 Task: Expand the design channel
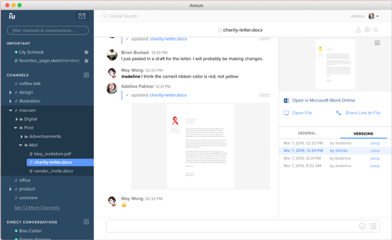point(11,92)
